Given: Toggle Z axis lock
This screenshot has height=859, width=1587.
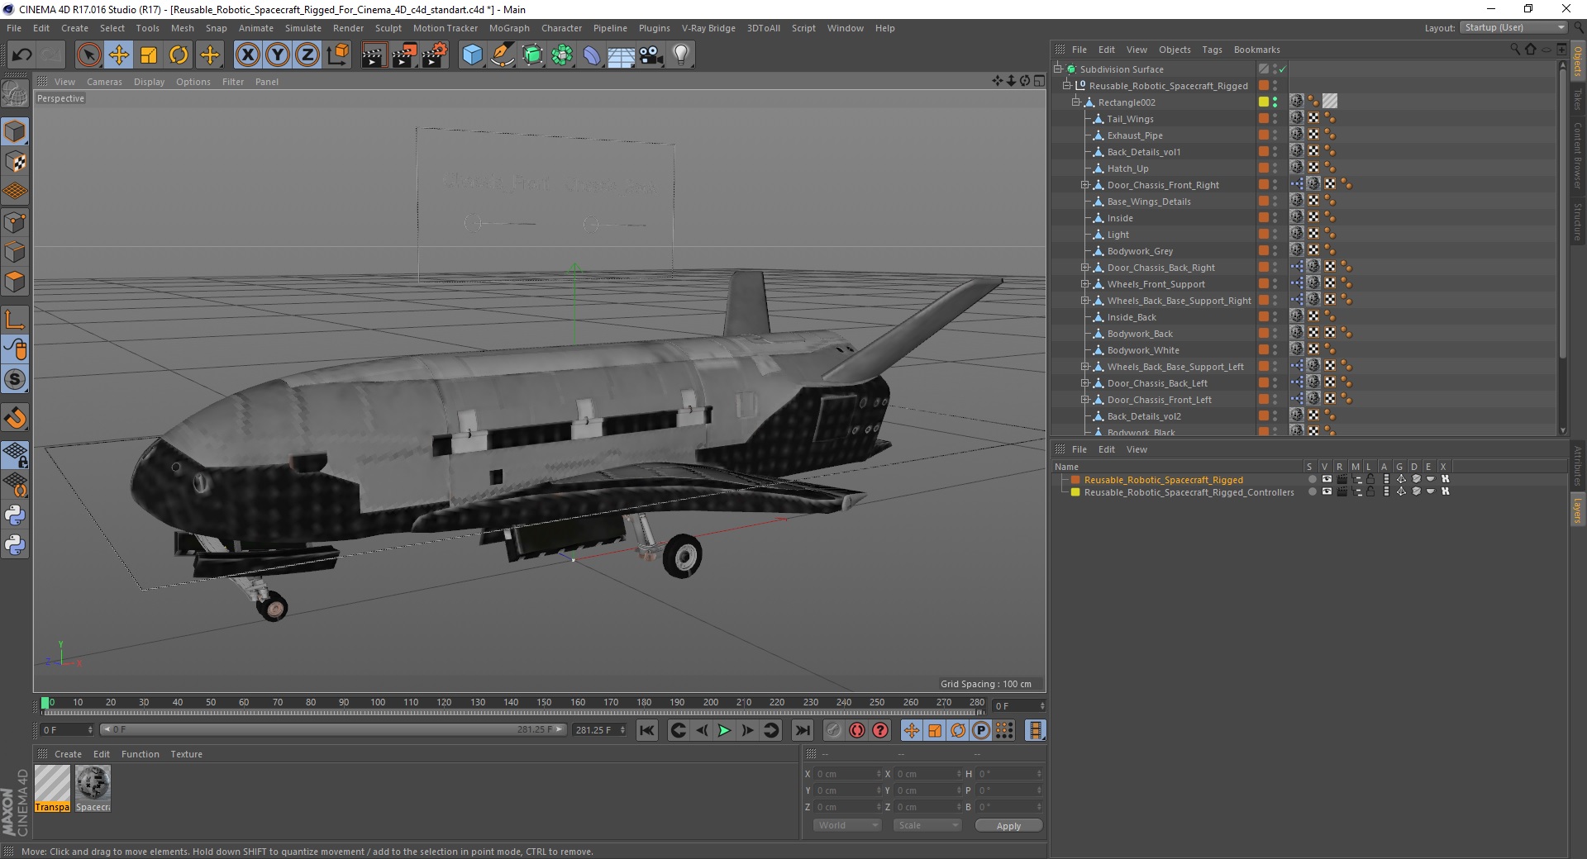Looking at the screenshot, I should click(307, 55).
